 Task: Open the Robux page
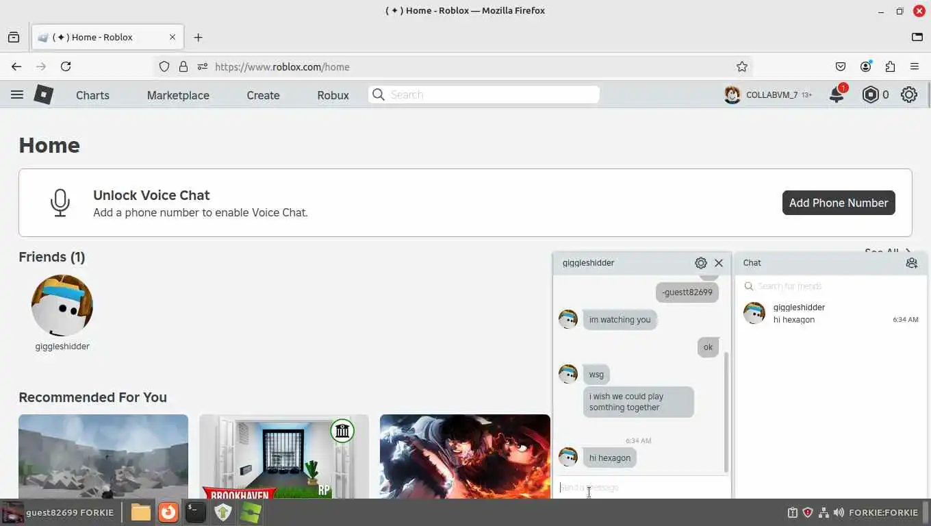333,95
